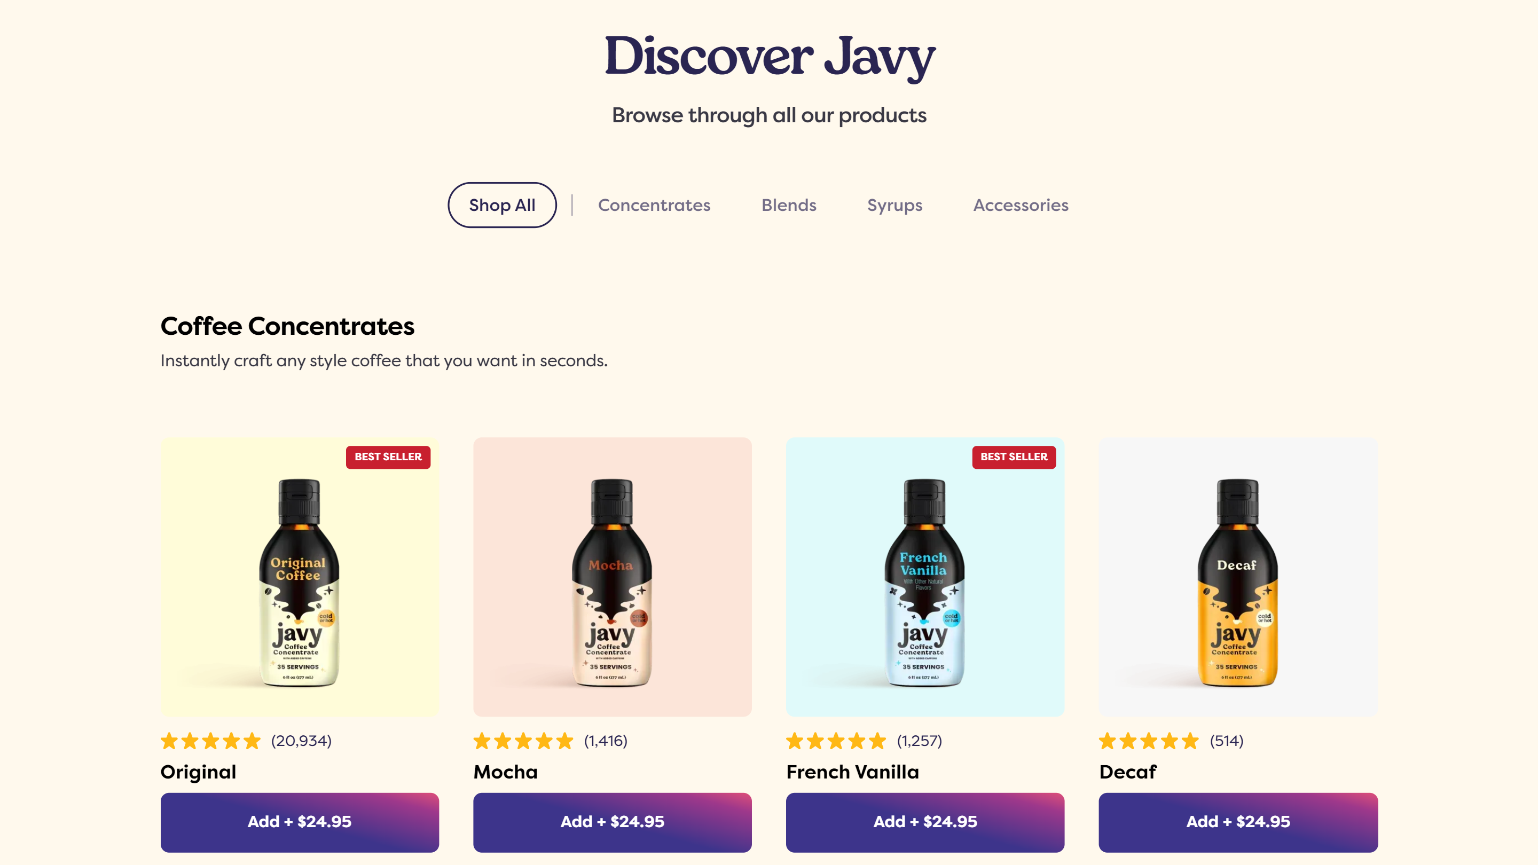The height and width of the screenshot is (865, 1538).
Task: Click the Mocha star rating icons
Action: (523, 741)
